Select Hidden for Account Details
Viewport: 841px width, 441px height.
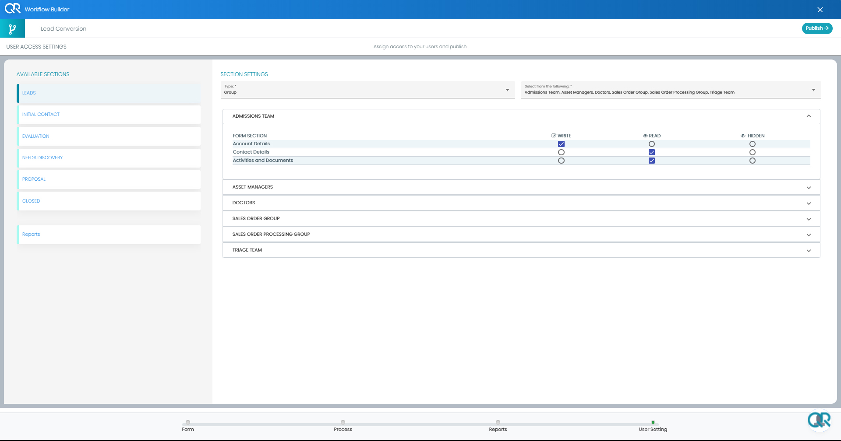(x=753, y=144)
